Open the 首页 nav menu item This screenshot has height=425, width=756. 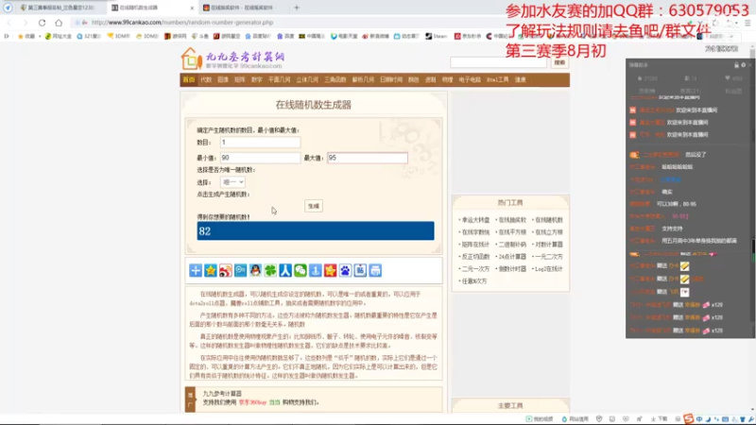tap(188, 80)
